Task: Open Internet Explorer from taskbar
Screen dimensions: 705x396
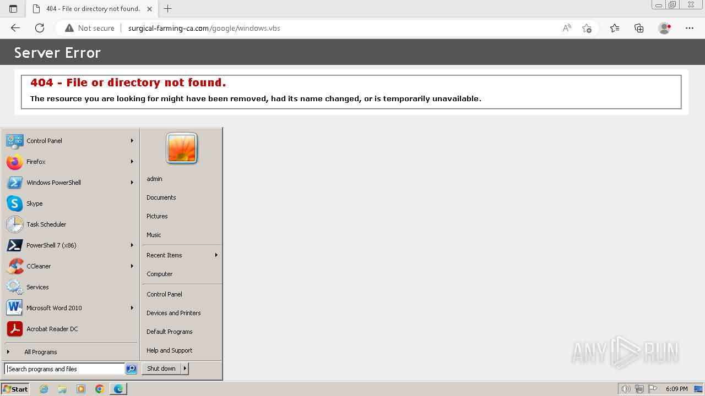Action: pyautogui.click(x=44, y=389)
